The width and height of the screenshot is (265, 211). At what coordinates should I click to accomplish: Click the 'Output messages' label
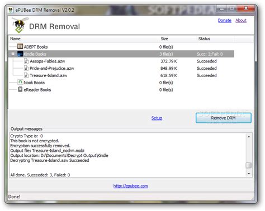(26, 129)
